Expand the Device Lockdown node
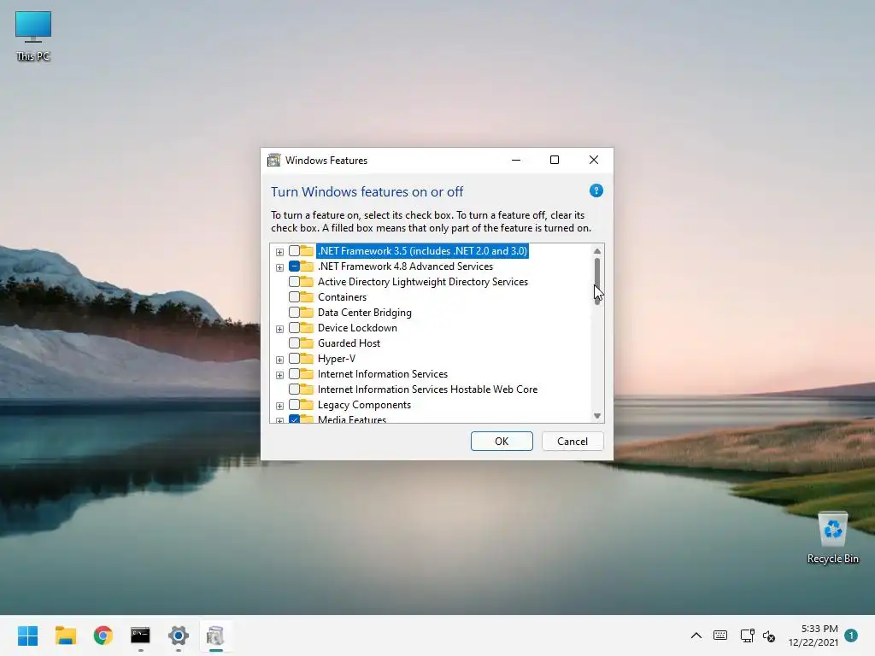Viewport: 875px width, 656px height. point(279,329)
